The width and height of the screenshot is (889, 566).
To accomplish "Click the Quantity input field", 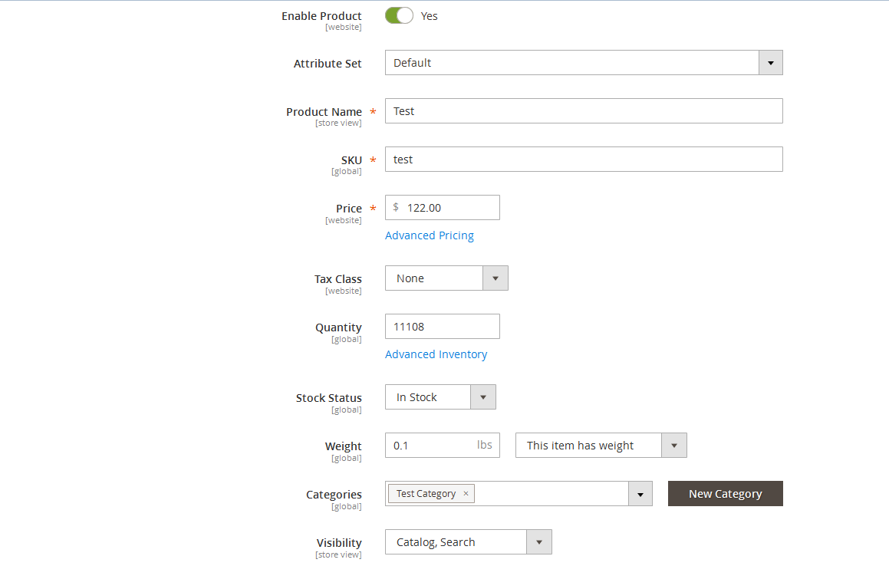I will (442, 327).
